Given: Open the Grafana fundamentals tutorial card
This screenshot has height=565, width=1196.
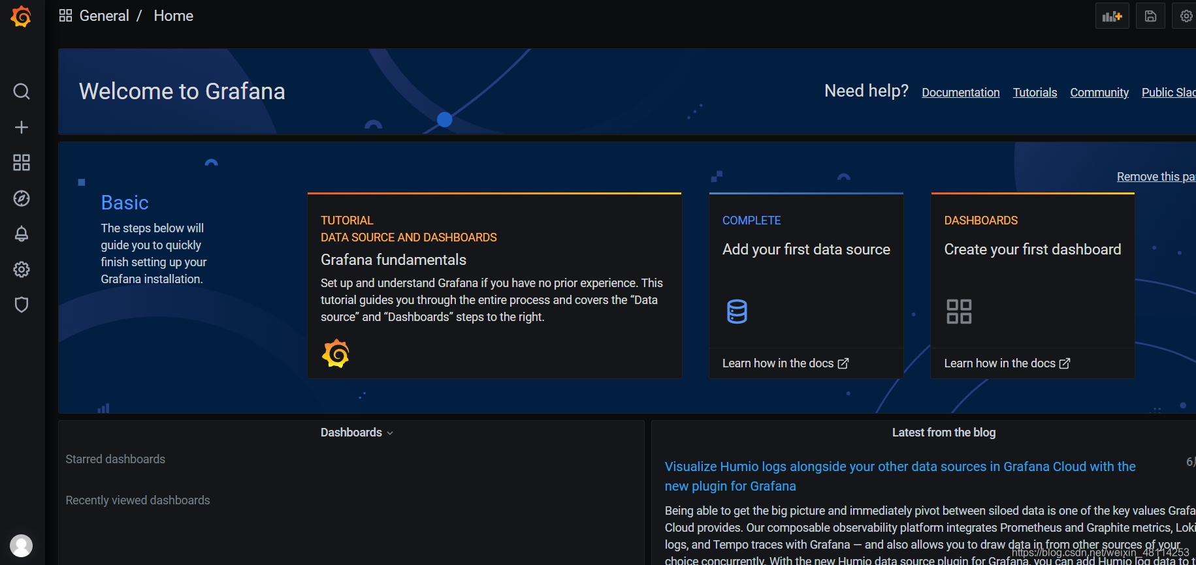Looking at the screenshot, I should tap(494, 286).
